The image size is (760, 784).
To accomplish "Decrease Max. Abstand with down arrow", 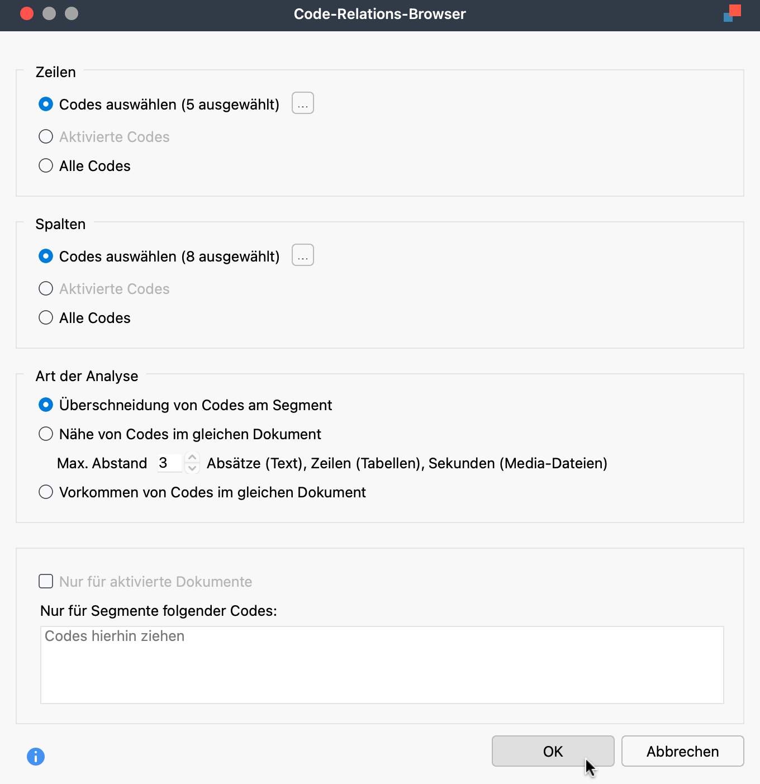I will coord(192,468).
